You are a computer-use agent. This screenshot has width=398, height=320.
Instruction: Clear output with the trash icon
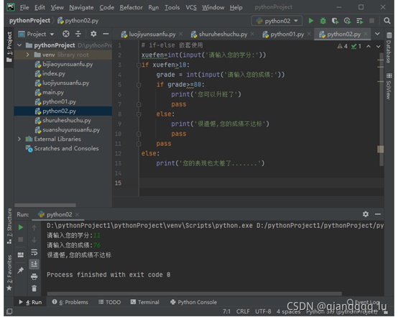34,288
